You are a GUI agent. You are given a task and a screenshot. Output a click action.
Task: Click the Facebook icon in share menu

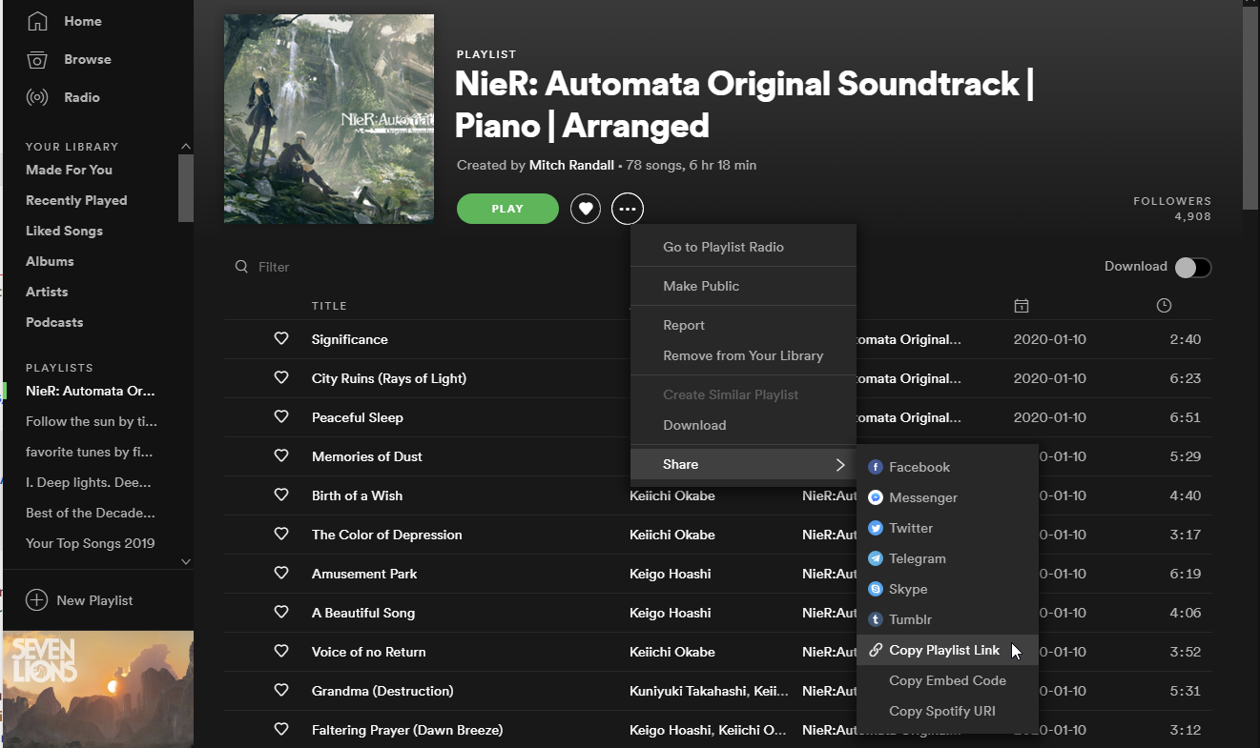coord(876,467)
